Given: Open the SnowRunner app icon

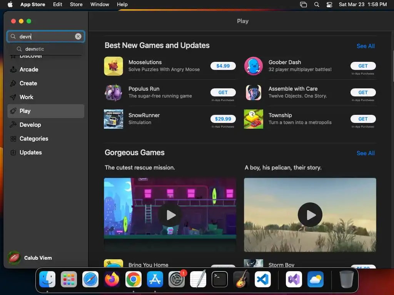Looking at the screenshot, I should coord(114,119).
